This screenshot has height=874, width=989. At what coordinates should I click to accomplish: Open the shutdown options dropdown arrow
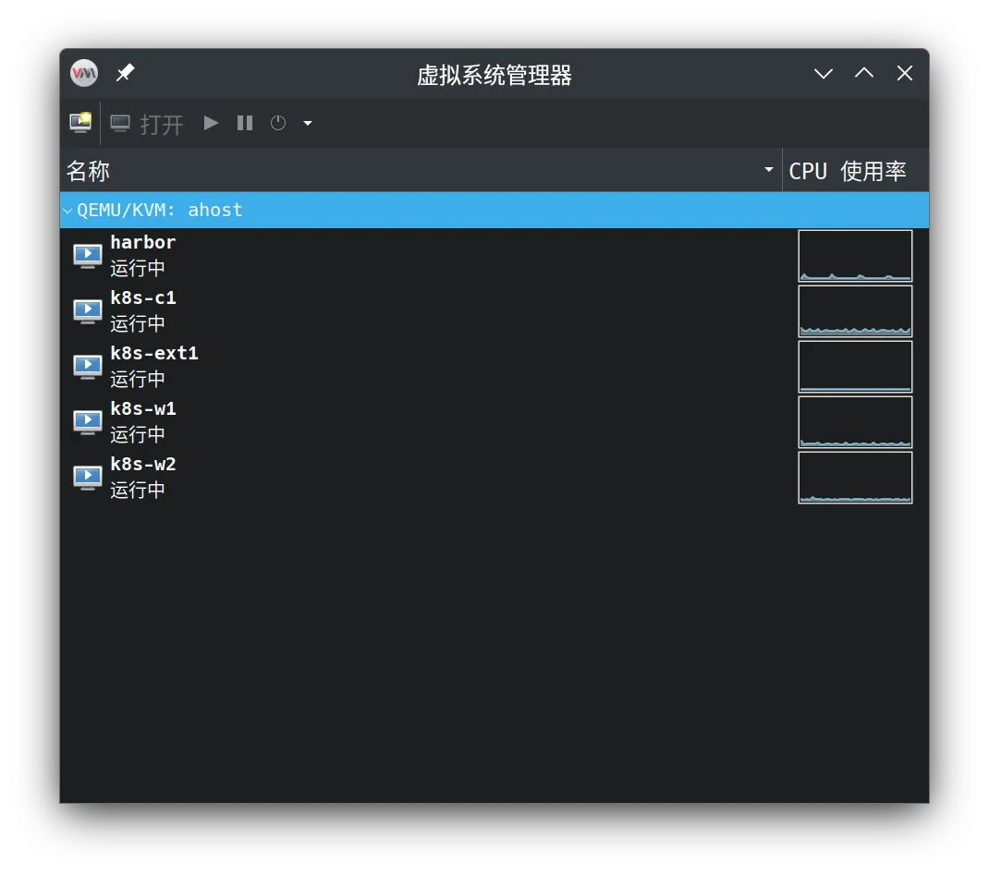[x=308, y=123]
